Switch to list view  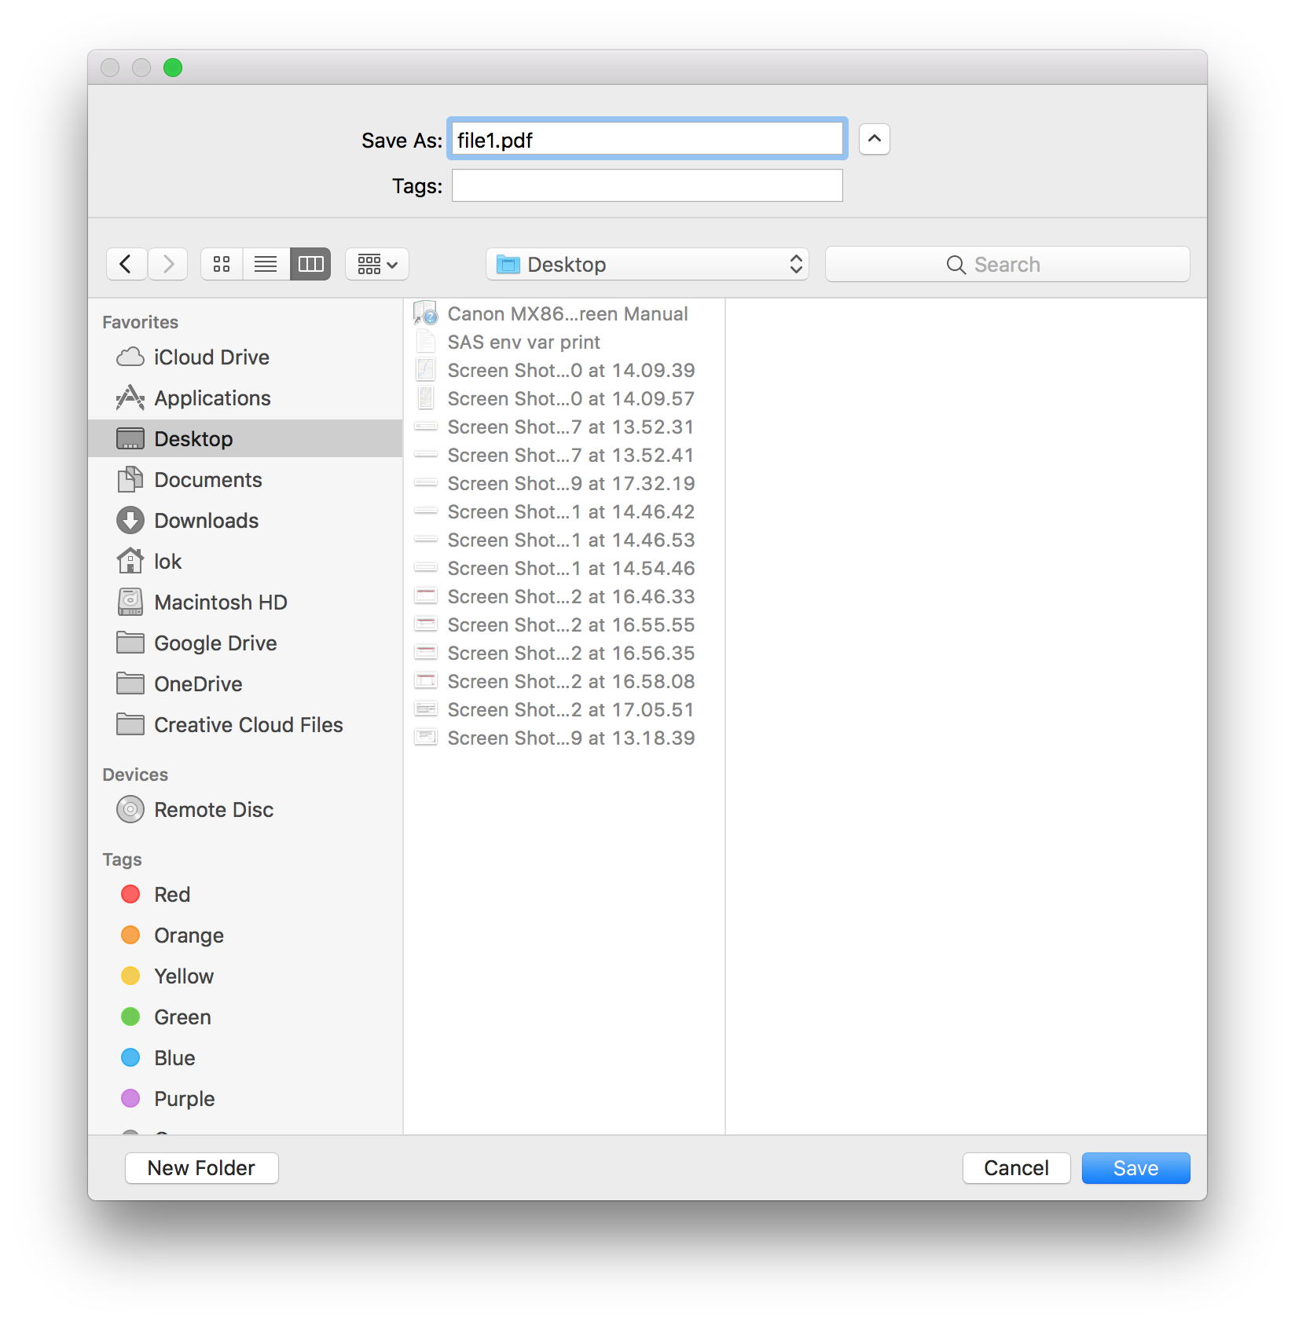[266, 264]
